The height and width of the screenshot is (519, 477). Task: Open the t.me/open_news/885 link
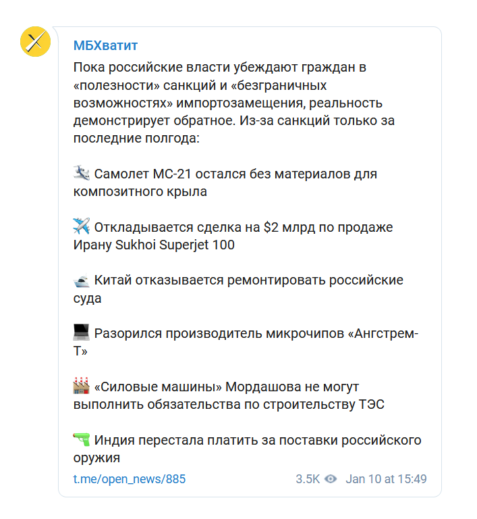(x=129, y=479)
